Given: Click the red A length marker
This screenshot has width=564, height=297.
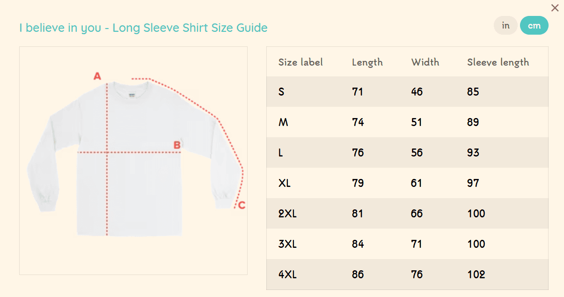Looking at the screenshot, I should coord(97,76).
